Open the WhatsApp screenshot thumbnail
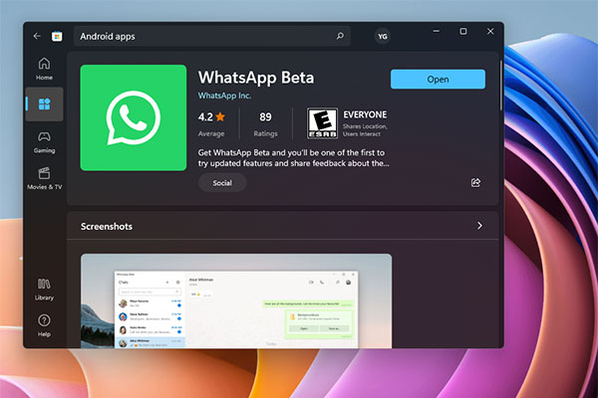The width and height of the screenshot is (598, 398). pyautogui.click(x=236, y=300)
